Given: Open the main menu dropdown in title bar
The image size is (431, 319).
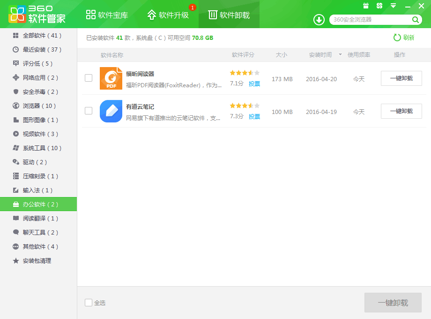Looking at the screenshot, I should (x=393, y=6).
